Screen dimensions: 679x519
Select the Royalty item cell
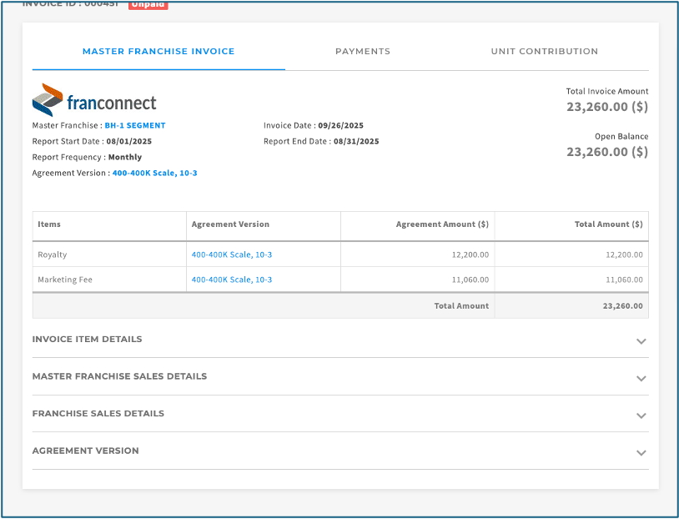tap(53, 254)
